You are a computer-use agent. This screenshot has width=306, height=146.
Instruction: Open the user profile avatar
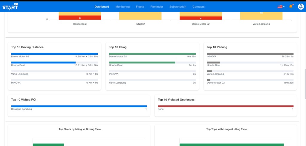point(300,7)
